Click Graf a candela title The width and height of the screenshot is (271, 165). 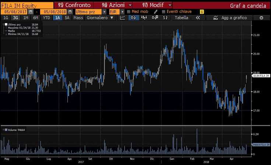coord(248,6)
